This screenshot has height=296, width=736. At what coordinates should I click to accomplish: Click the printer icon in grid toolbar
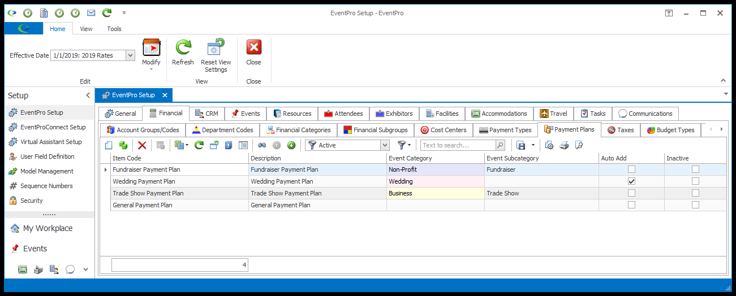coord(564,145)
